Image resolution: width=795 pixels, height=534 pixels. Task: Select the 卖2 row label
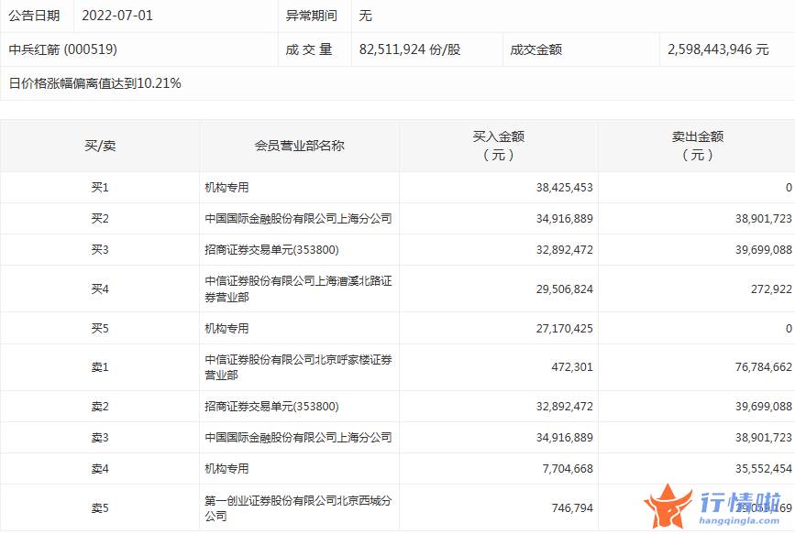(x=100, y=407)
